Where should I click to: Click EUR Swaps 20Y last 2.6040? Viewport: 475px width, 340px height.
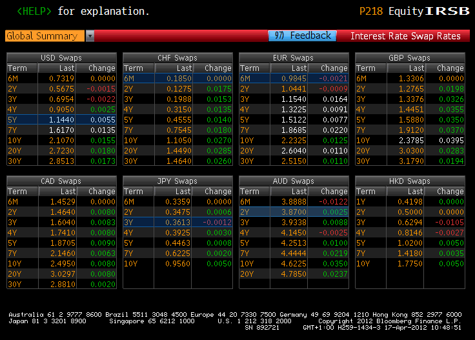(294, 150)
